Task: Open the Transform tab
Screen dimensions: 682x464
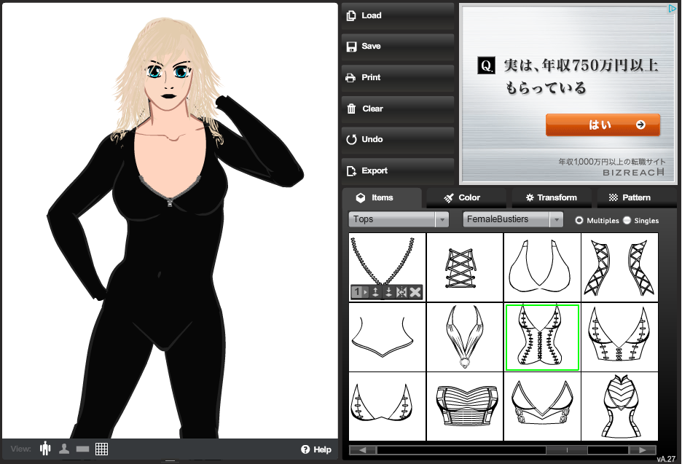Action: pyautogui.click(x=551, y=197)
